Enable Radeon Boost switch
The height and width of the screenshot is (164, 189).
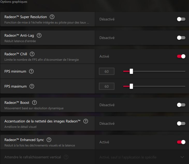pyautogui.click(x=181, y=105)
